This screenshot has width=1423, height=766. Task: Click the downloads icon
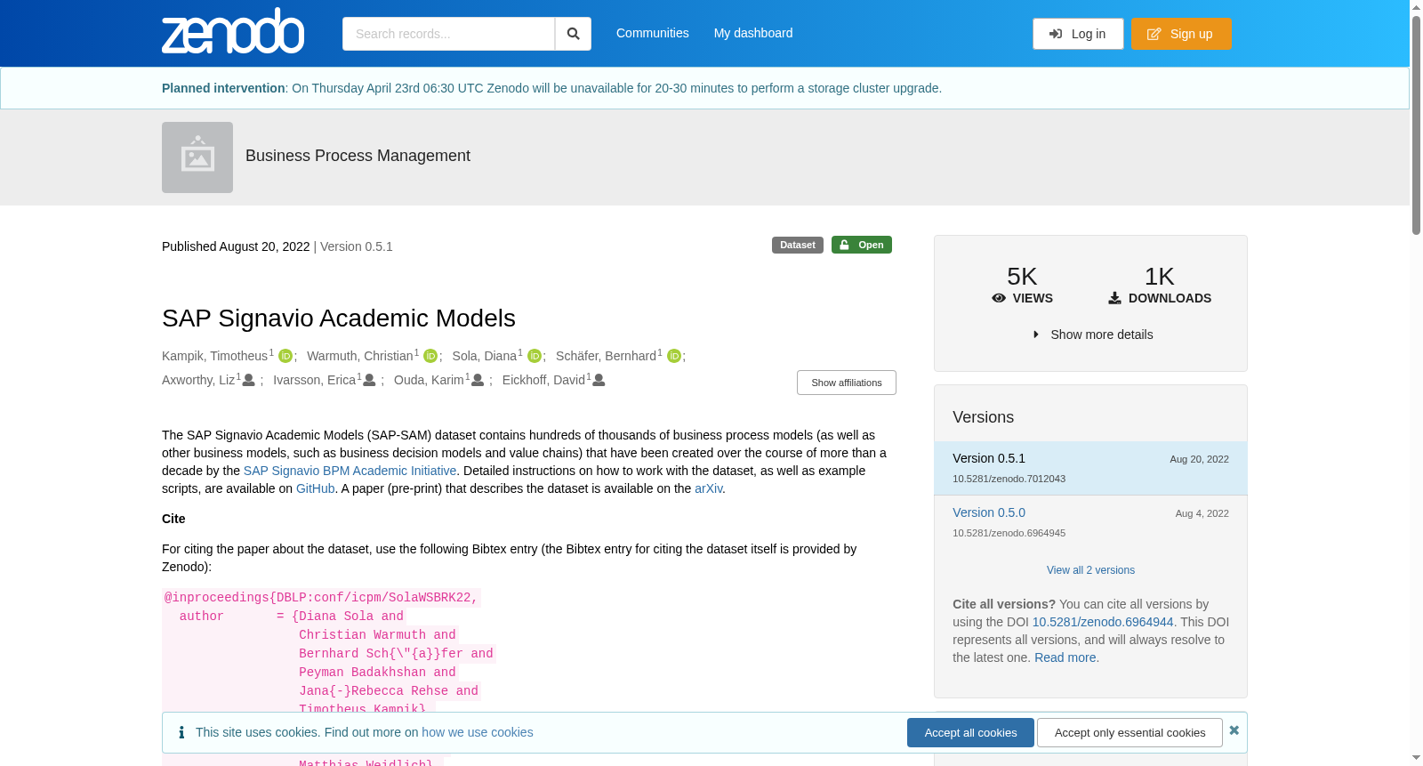point(1114,298)
